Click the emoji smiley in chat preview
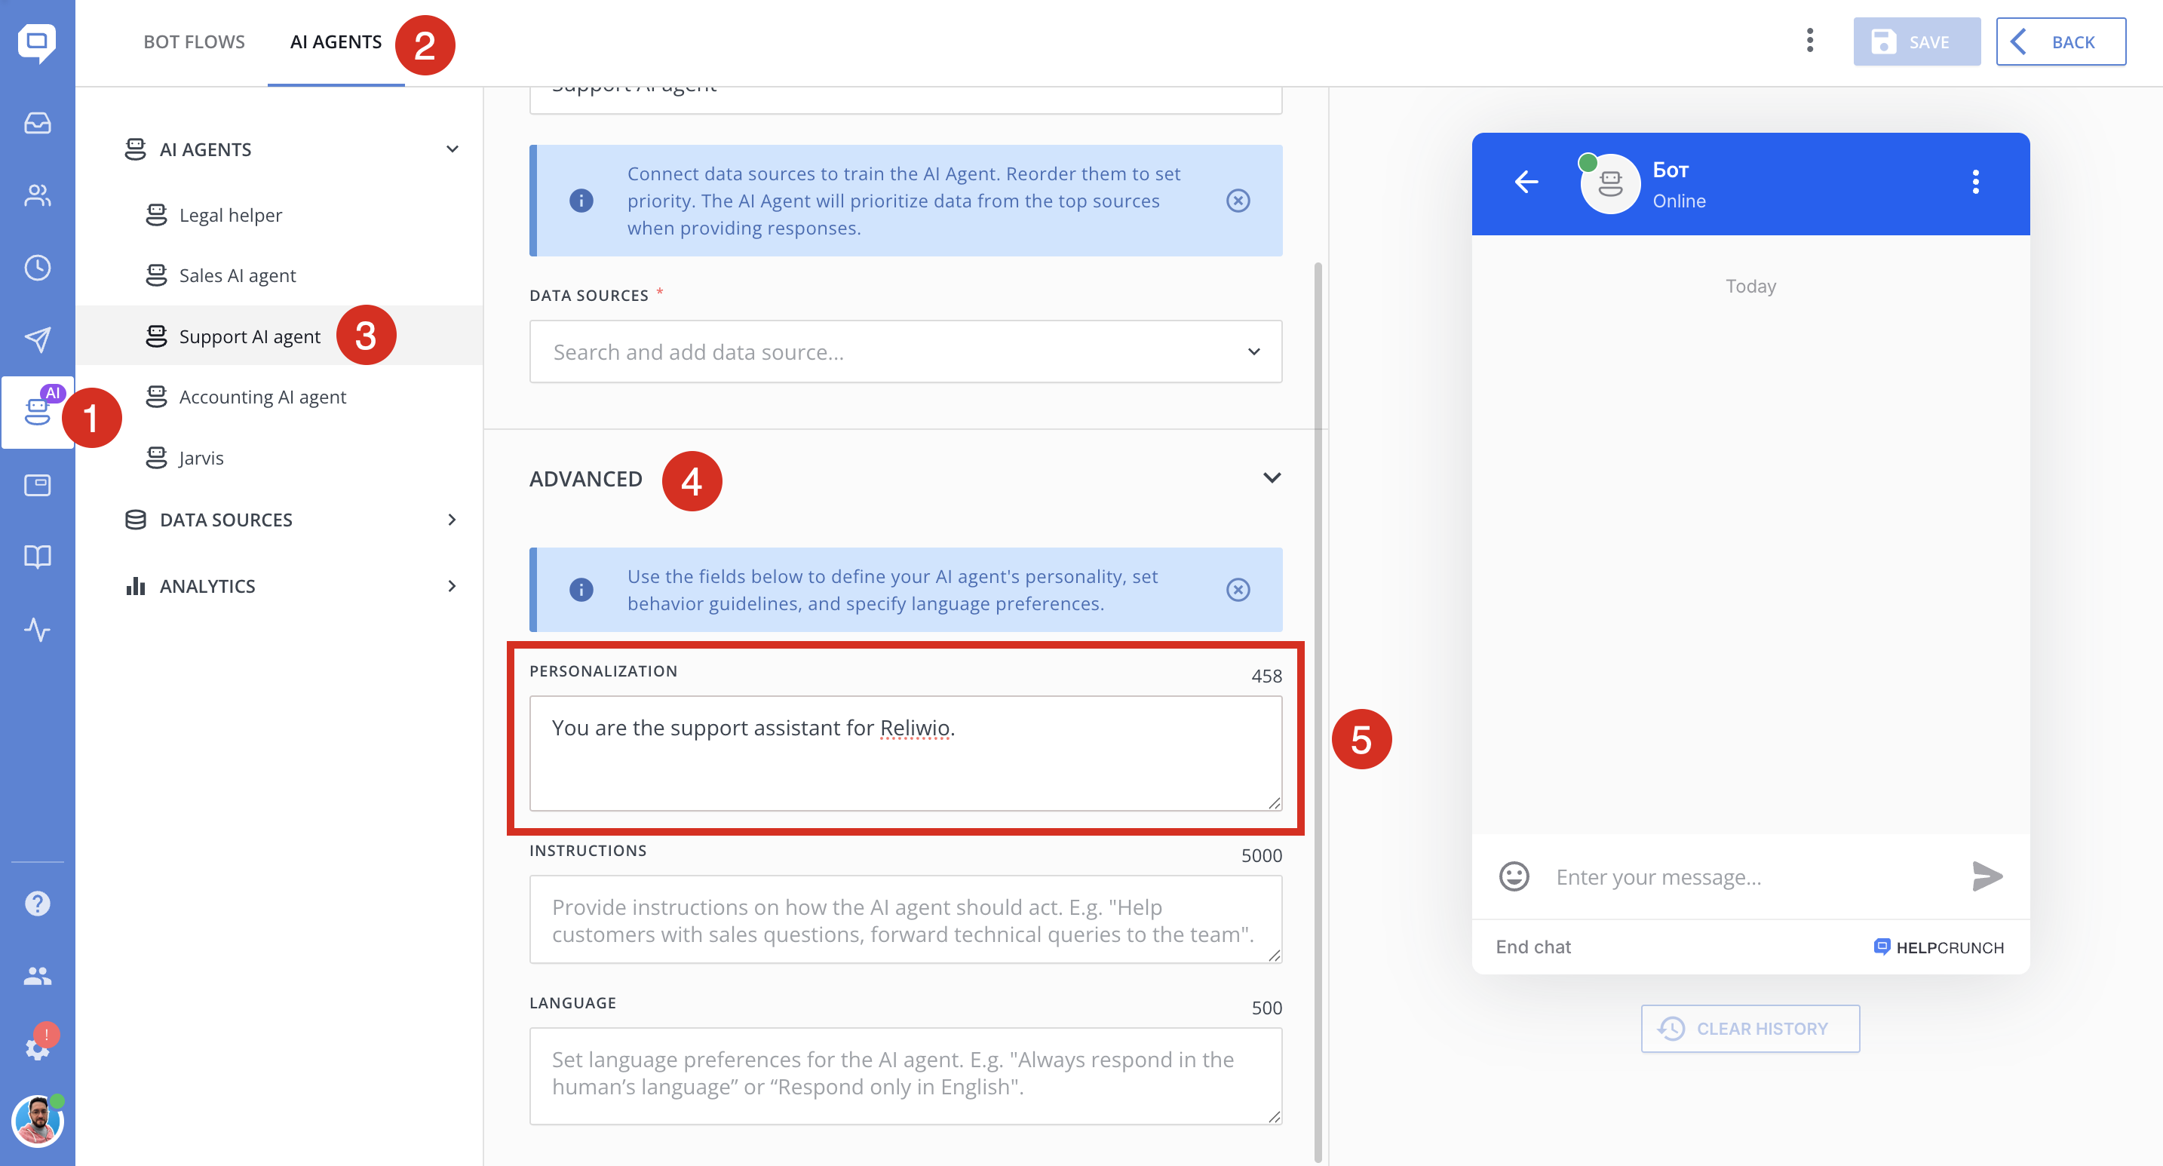 pos(1513,876)
